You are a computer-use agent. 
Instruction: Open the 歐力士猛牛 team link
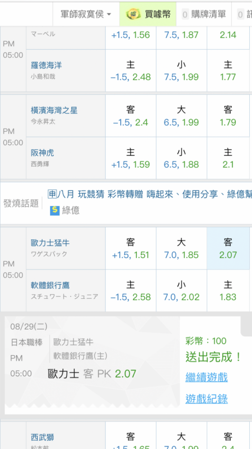pos(50,243)
